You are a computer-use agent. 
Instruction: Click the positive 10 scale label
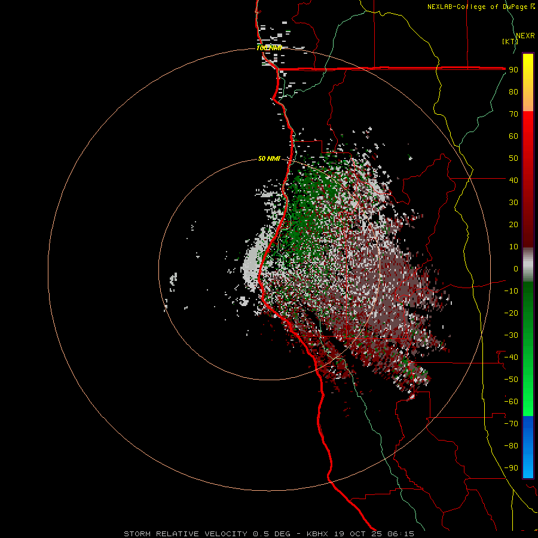pos(513,247)
